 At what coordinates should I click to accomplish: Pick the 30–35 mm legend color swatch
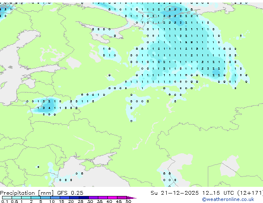tap(93, 198)
